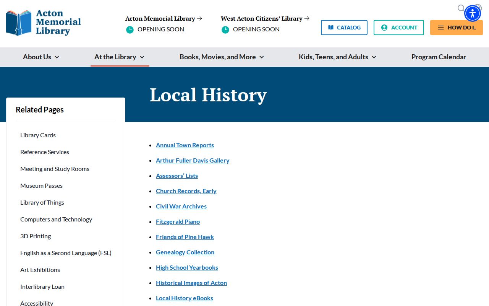Image resolution: width=489 pixels, height=306 pixels.
Task: Click the clock icon under Acton Memorial Library
Action: (x=130, y=29)
